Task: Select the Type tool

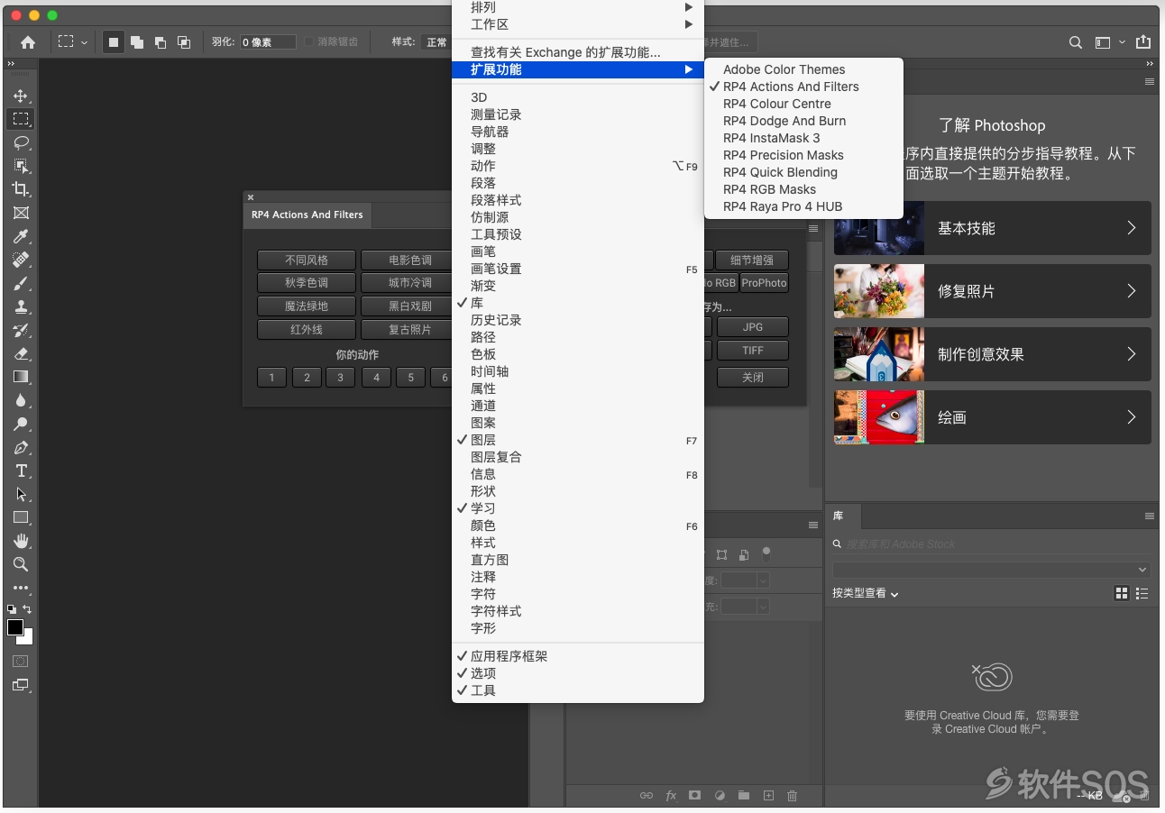Action: coord(21,470)
